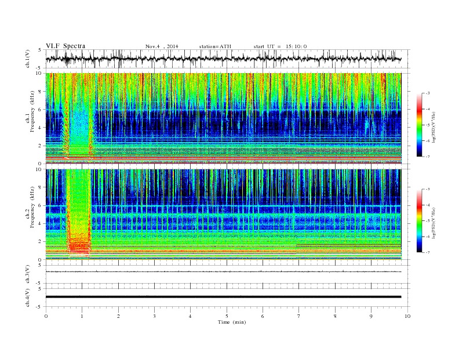Screen dimensions: 459x355
Task: Click the "-3" tick on ch.1 colorbar
Action: [x=427, y=93]
